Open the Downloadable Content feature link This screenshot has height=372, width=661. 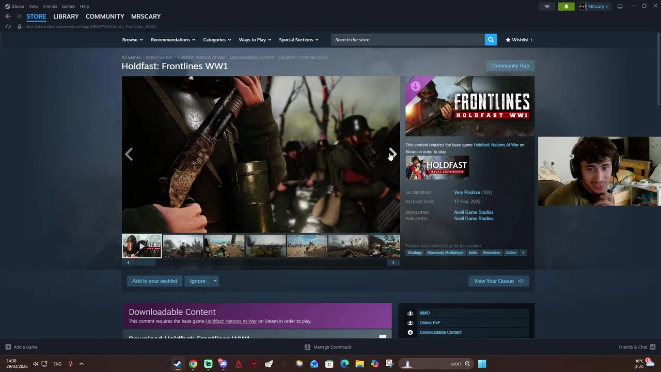tap(440, 332)
